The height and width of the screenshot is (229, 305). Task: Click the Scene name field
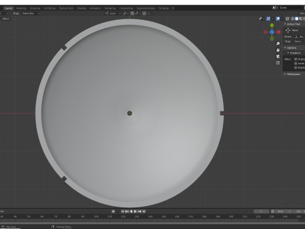[x=291, y=8]
